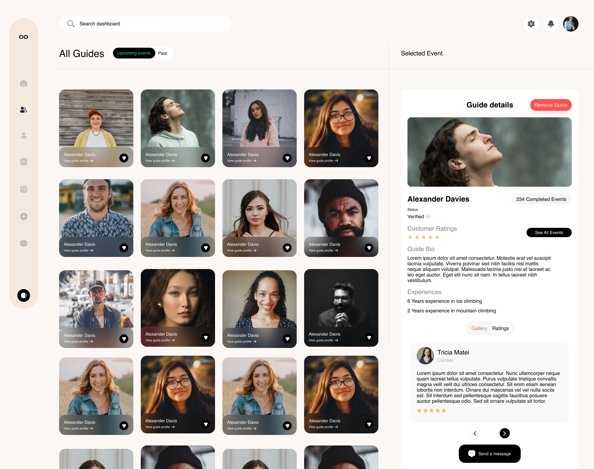Click the logout door icon at sidebar bottom
This screenshot has height=469, width=594.
pyautogui.click(x=24, y=295)
